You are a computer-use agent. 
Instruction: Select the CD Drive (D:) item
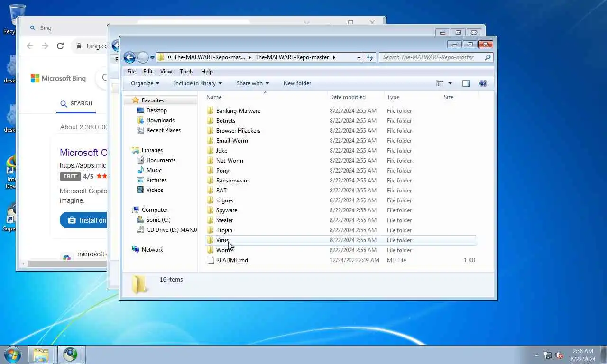pyautogui.click(x=166, y=230)
